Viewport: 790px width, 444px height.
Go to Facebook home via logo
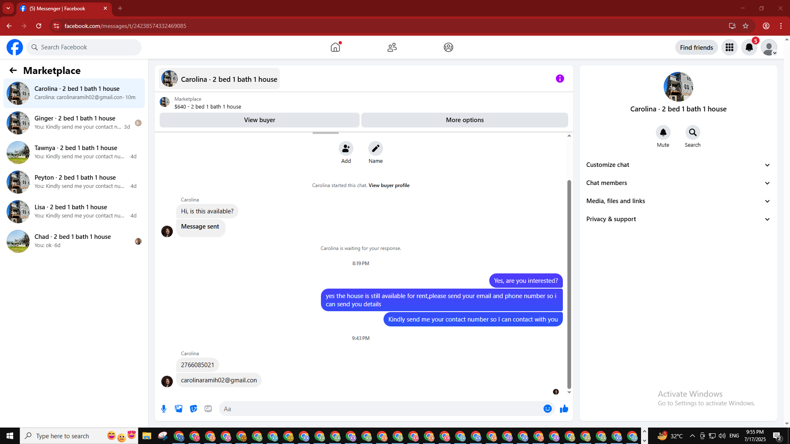[x=15, y=47]
